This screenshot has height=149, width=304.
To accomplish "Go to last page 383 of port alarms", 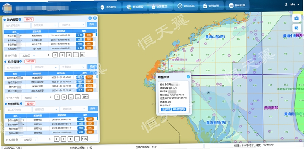I will pyautogui.click(x=82, y=55).
